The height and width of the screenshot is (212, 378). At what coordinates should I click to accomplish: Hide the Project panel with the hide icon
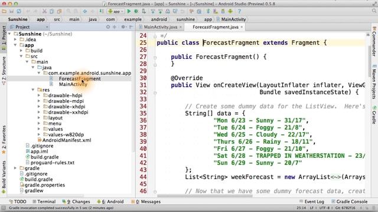[x=131, y=27]
